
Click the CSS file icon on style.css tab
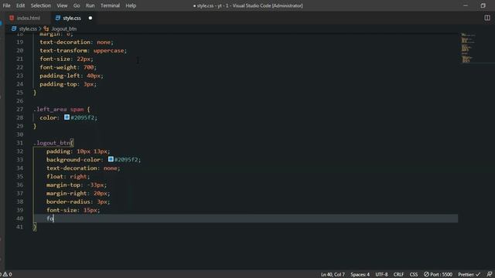click(57, 18)
